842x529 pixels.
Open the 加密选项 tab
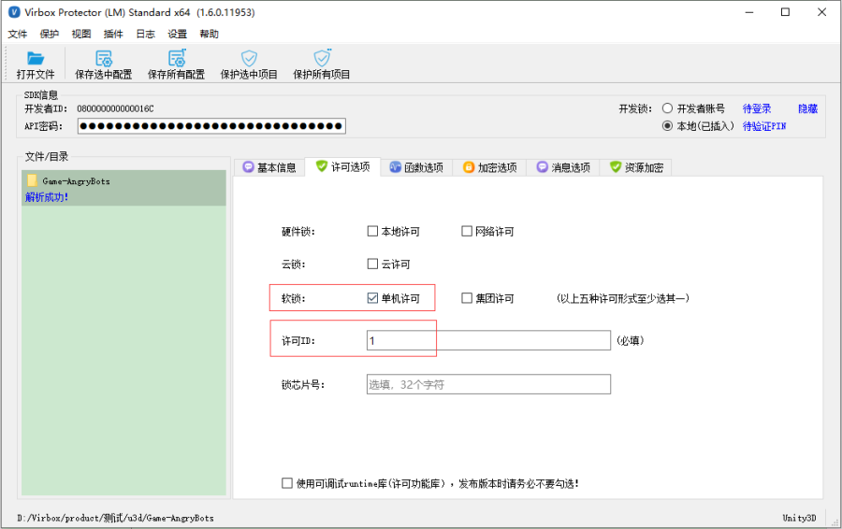pyautogui.click(x=489, y=167)
